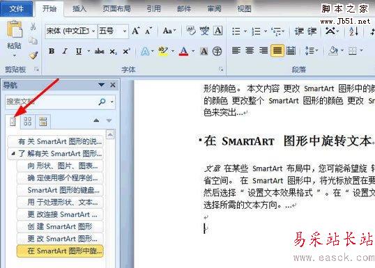Center the text alignment

tap(250, 51)
